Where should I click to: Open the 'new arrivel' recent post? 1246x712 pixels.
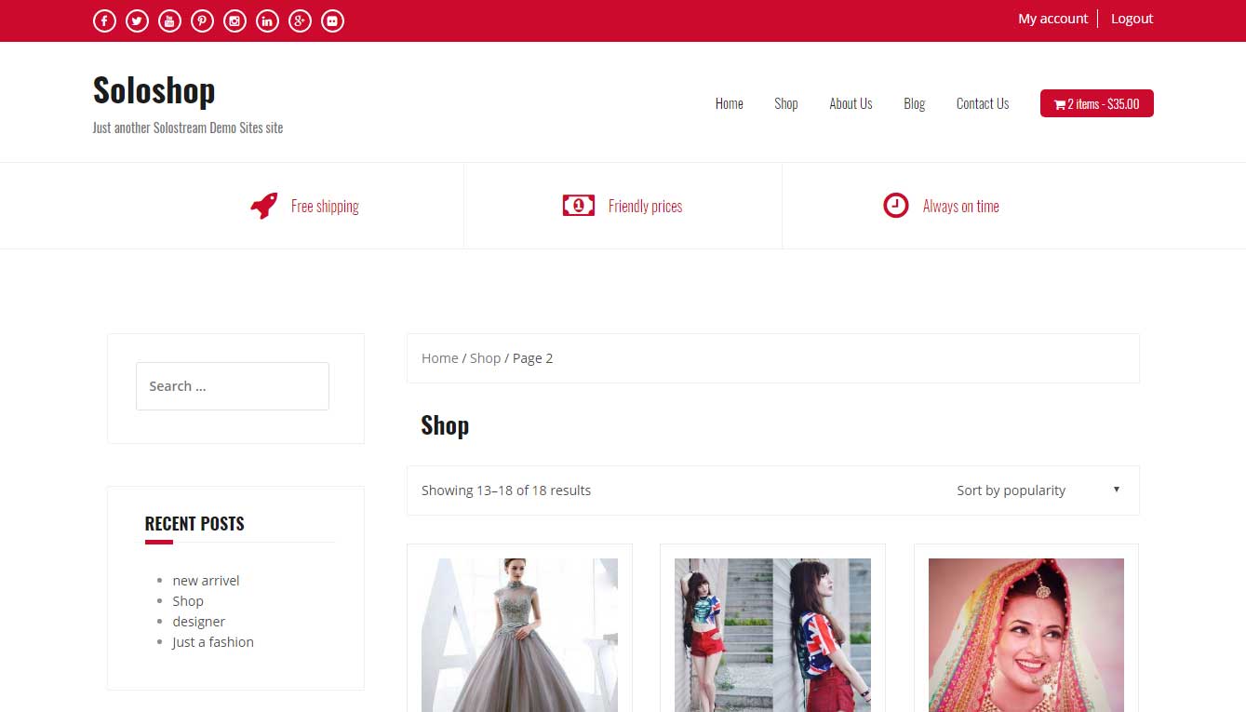point(206,581)
